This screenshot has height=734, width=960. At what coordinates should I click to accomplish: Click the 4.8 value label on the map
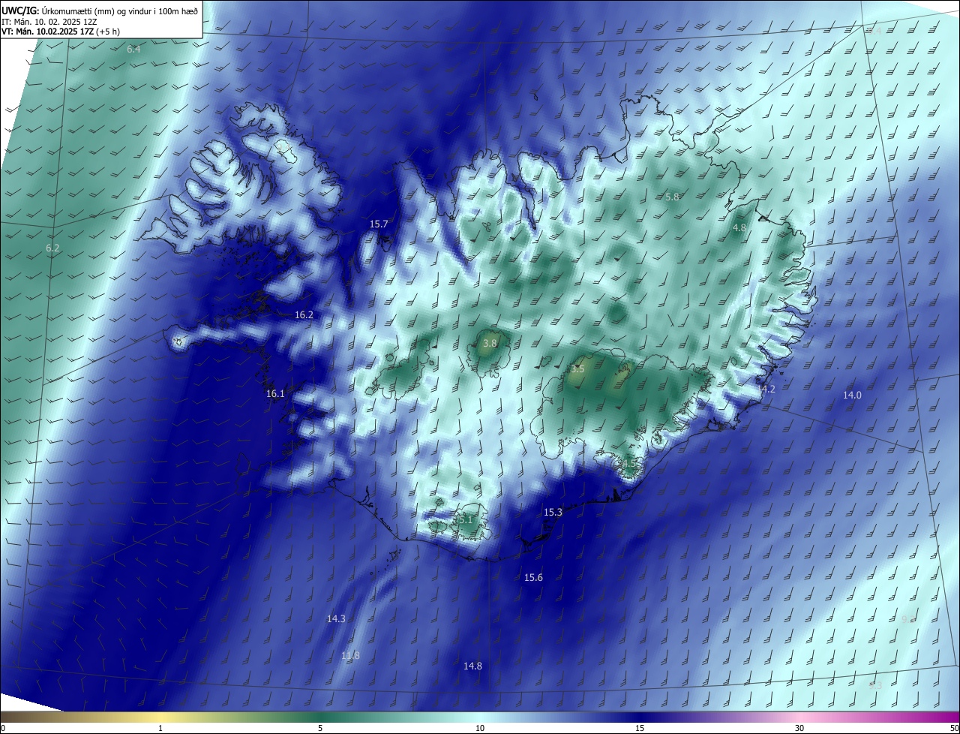coord(739,227)
